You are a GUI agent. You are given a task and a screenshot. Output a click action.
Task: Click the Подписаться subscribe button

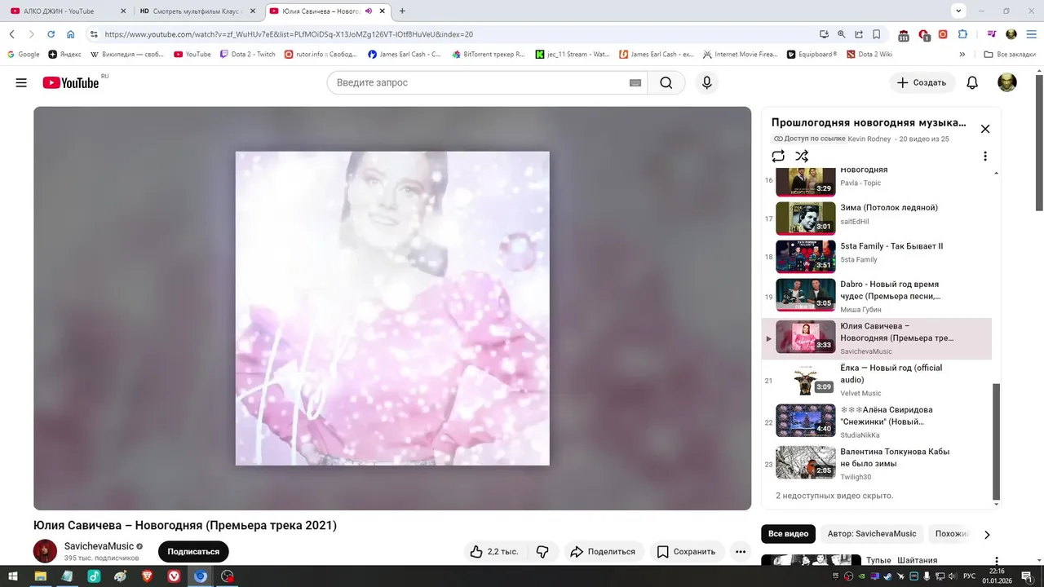pyautogui.click(x=193, y=552)
